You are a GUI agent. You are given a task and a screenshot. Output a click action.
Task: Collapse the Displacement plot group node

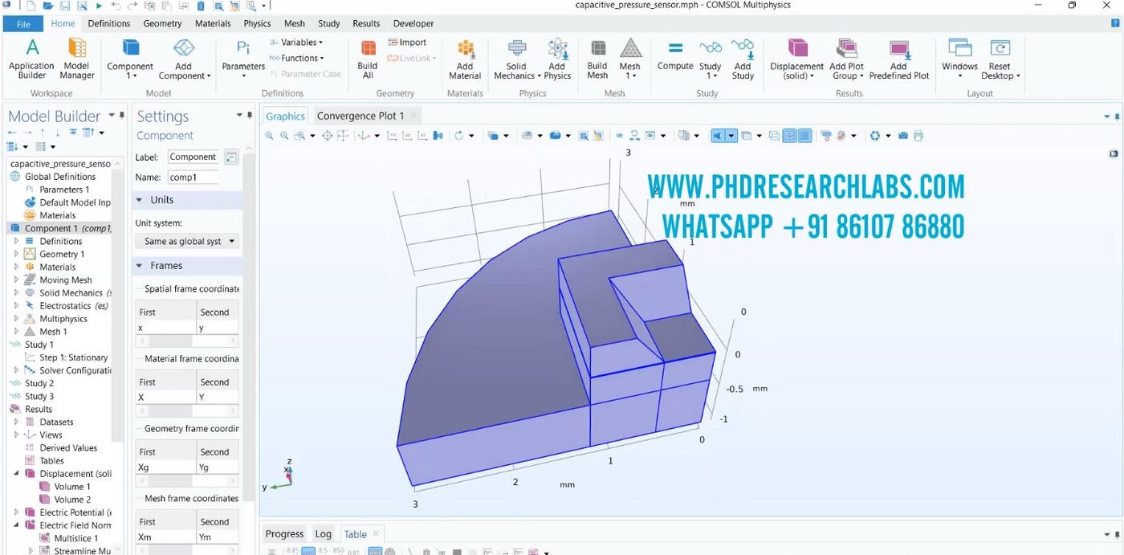[x=16, y=474]
